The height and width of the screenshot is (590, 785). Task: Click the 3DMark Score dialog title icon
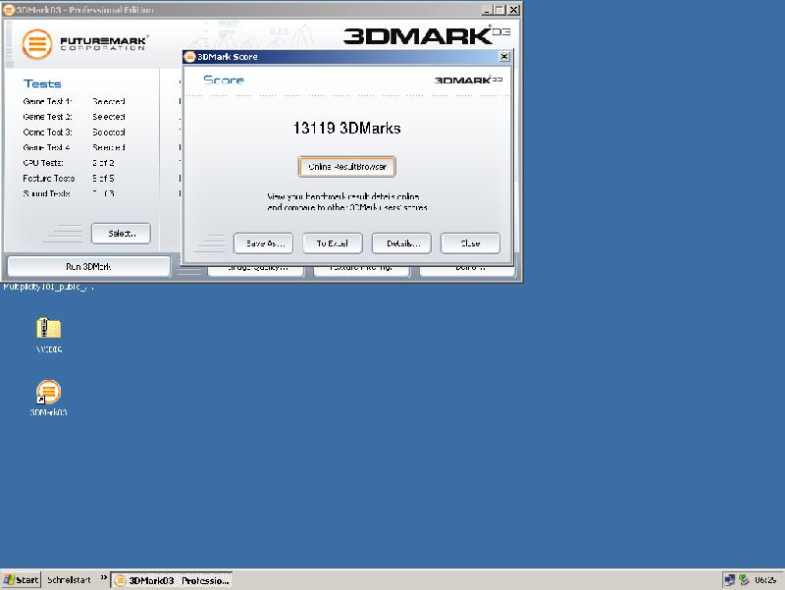pos(189,57)
